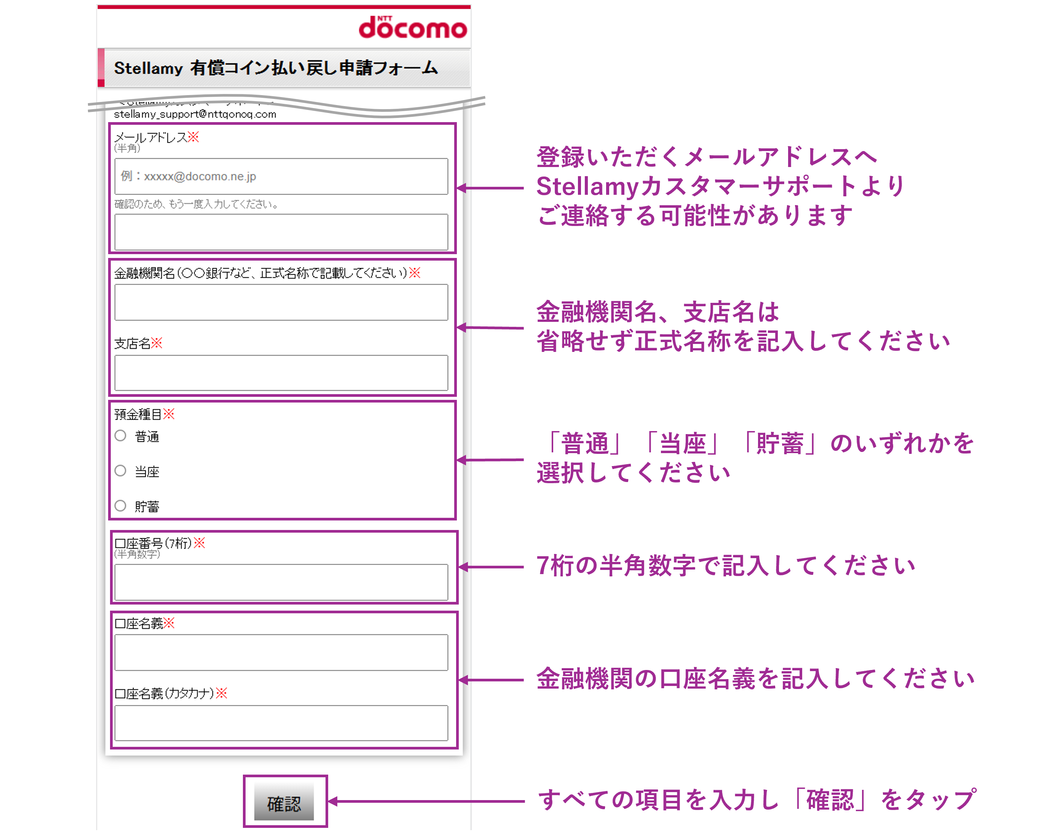The image size is (1047, 837).
Task: Click the email confirmation re-entry field
Action: [281, 232]
